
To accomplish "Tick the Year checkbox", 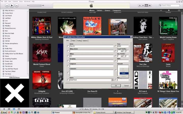I will pos(116,46).
